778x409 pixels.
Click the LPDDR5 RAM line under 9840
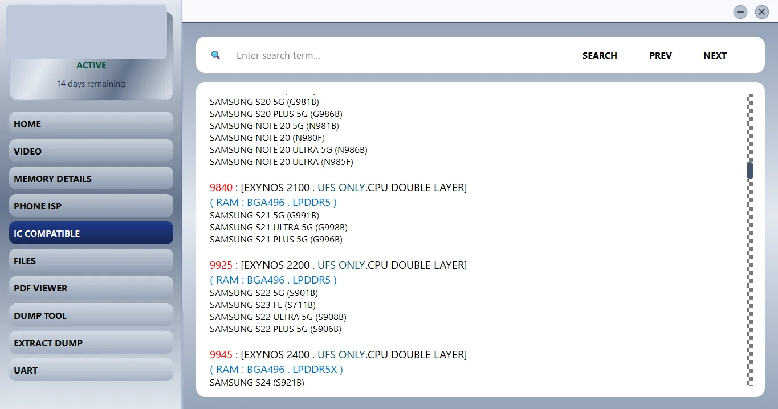pos(273,203)
